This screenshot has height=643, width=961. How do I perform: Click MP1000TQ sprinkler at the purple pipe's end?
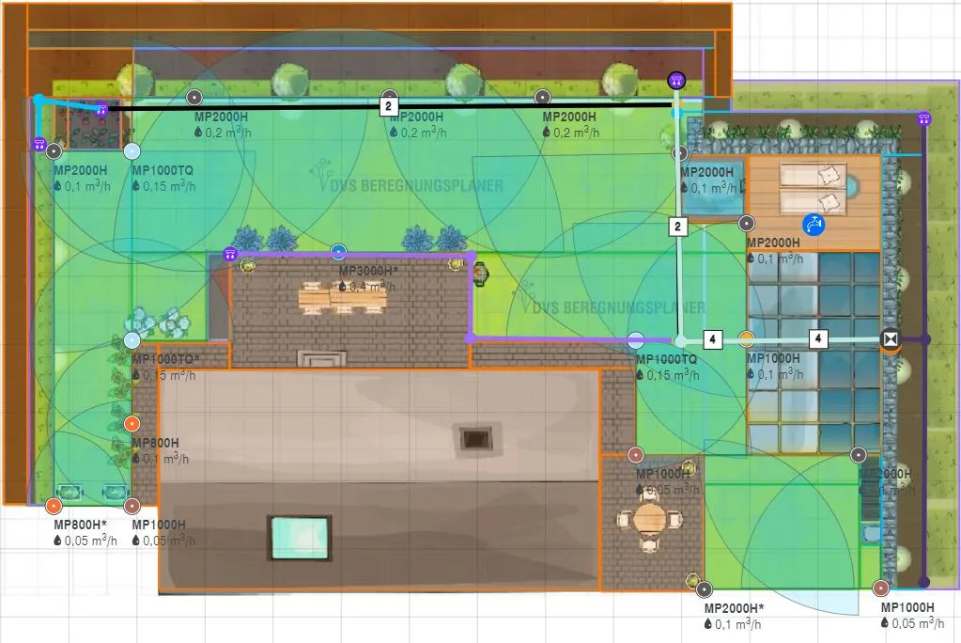(637, 339)
